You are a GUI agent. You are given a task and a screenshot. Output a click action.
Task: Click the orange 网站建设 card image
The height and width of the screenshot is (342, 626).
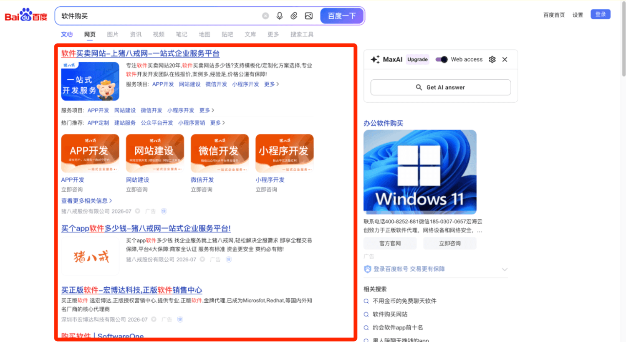[155, 153]
